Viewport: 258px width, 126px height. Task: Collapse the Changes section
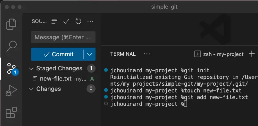[x=31, y=89]
